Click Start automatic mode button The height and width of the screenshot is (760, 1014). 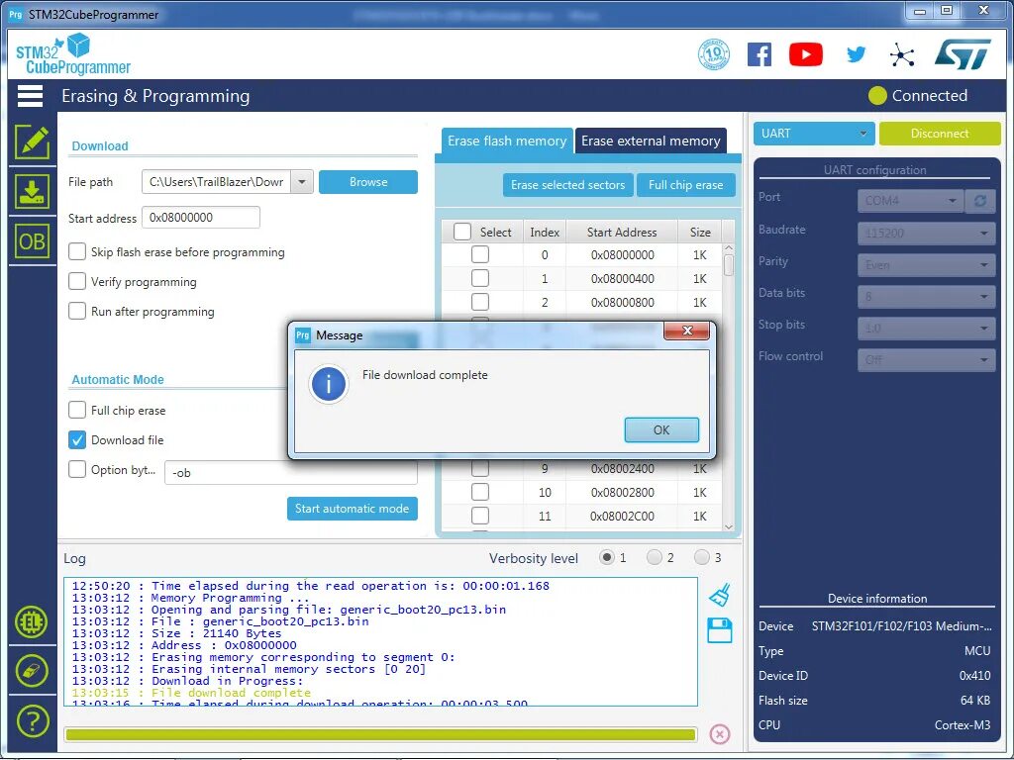coord(352,509)
